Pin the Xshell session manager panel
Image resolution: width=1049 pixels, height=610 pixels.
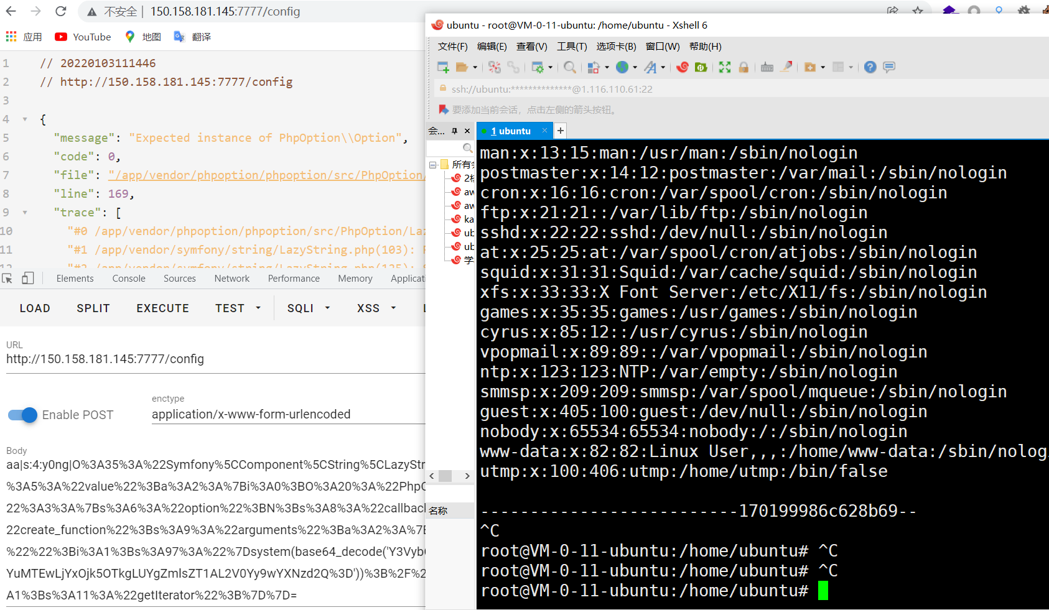coord(455,131)
